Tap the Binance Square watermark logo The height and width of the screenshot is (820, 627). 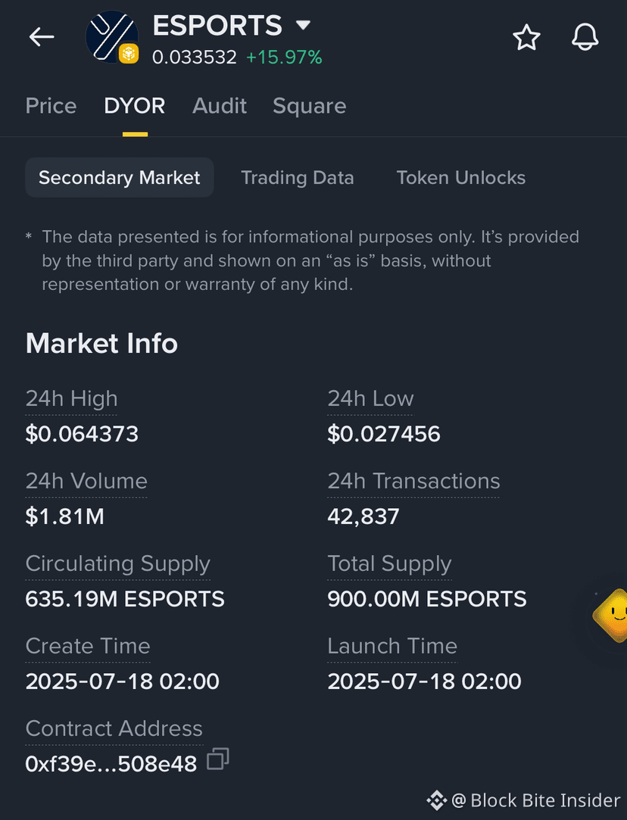(x=436, y=800)
